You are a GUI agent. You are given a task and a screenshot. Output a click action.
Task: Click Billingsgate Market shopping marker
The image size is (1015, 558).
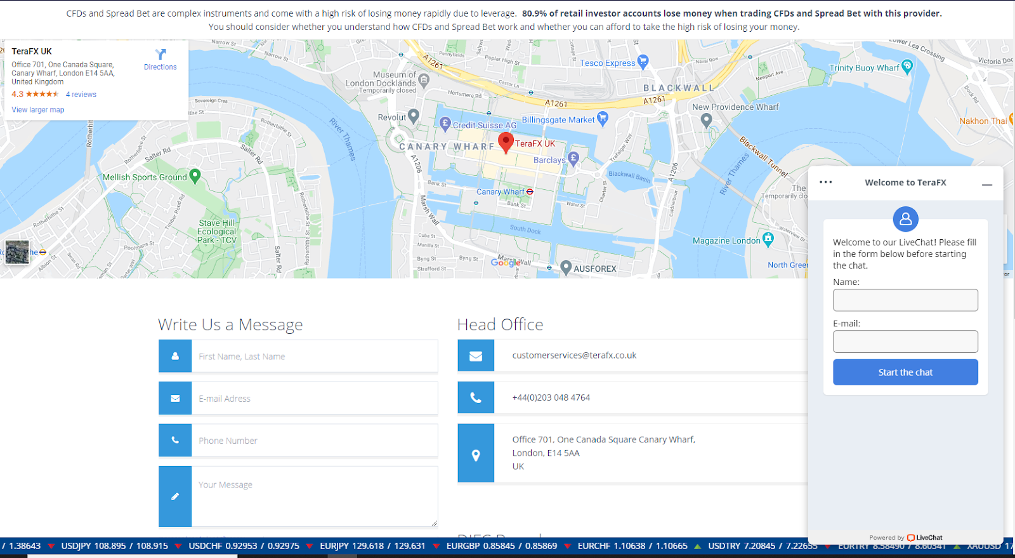(x=603, y=118)
